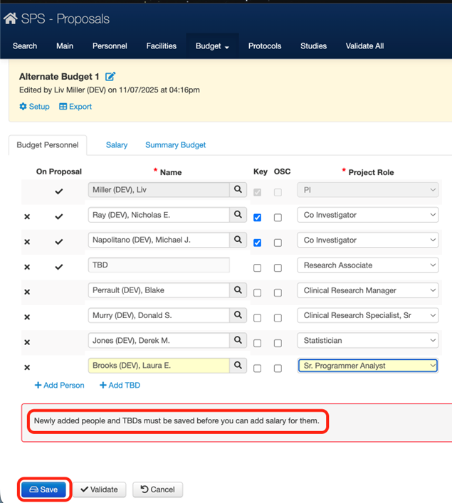Click the Add TBD link
The image size is (452, 503).
coord(120,386)
